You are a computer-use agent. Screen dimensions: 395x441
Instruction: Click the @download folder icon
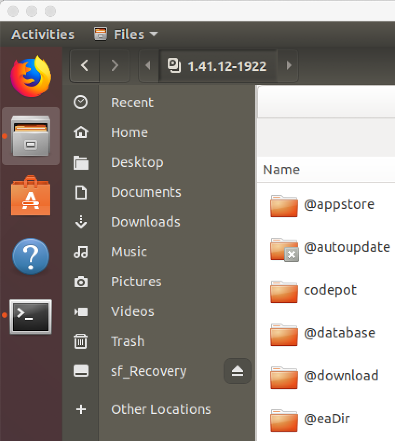click(x=284, y=378)
